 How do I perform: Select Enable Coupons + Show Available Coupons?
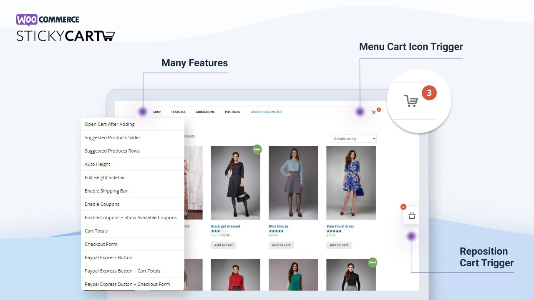tap(132, 217)
